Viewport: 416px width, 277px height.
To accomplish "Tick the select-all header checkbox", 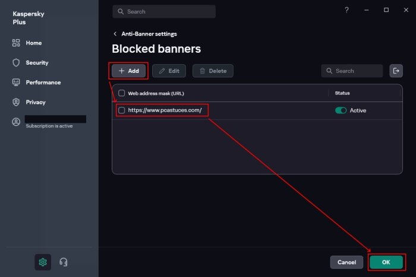I will (x=122, y=93).
